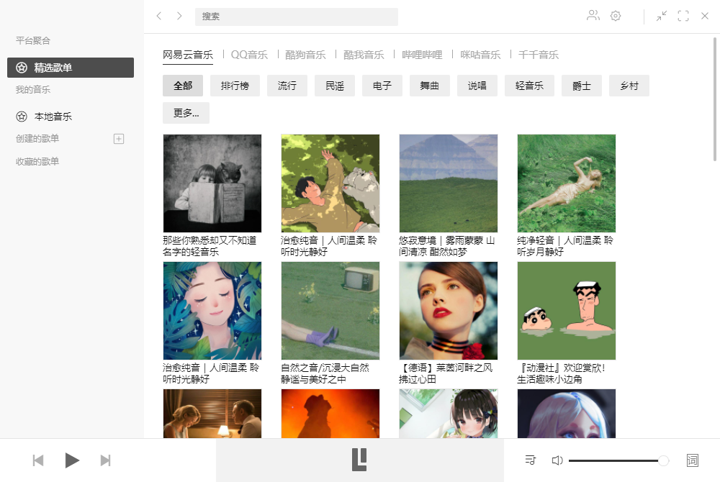
Task: Click the Listen1 logo in player bar
Action: pos(359,460)
